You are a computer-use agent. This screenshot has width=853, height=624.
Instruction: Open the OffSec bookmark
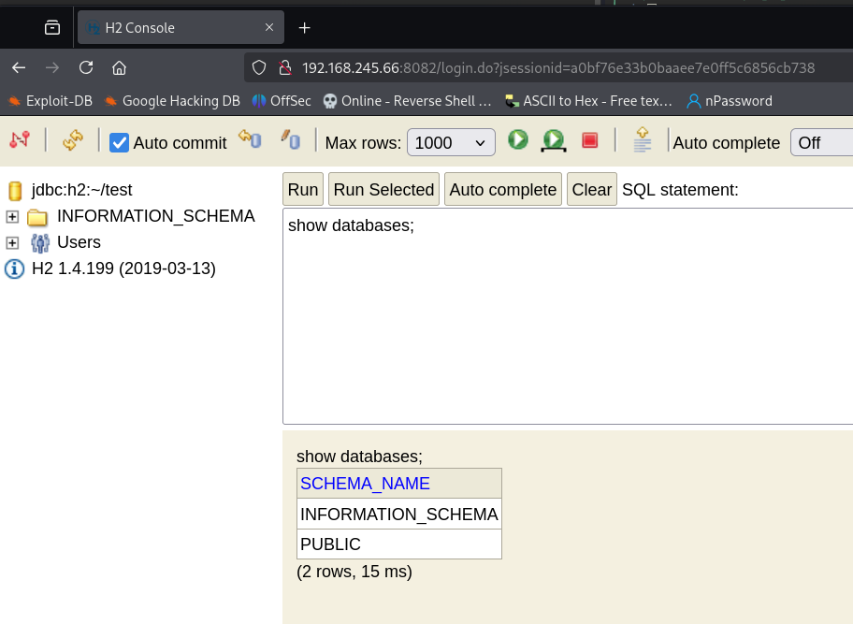(x=282, y=101)
